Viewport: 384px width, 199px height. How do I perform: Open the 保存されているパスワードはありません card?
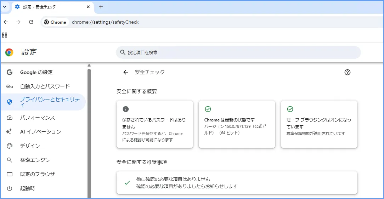coord(155,124)
